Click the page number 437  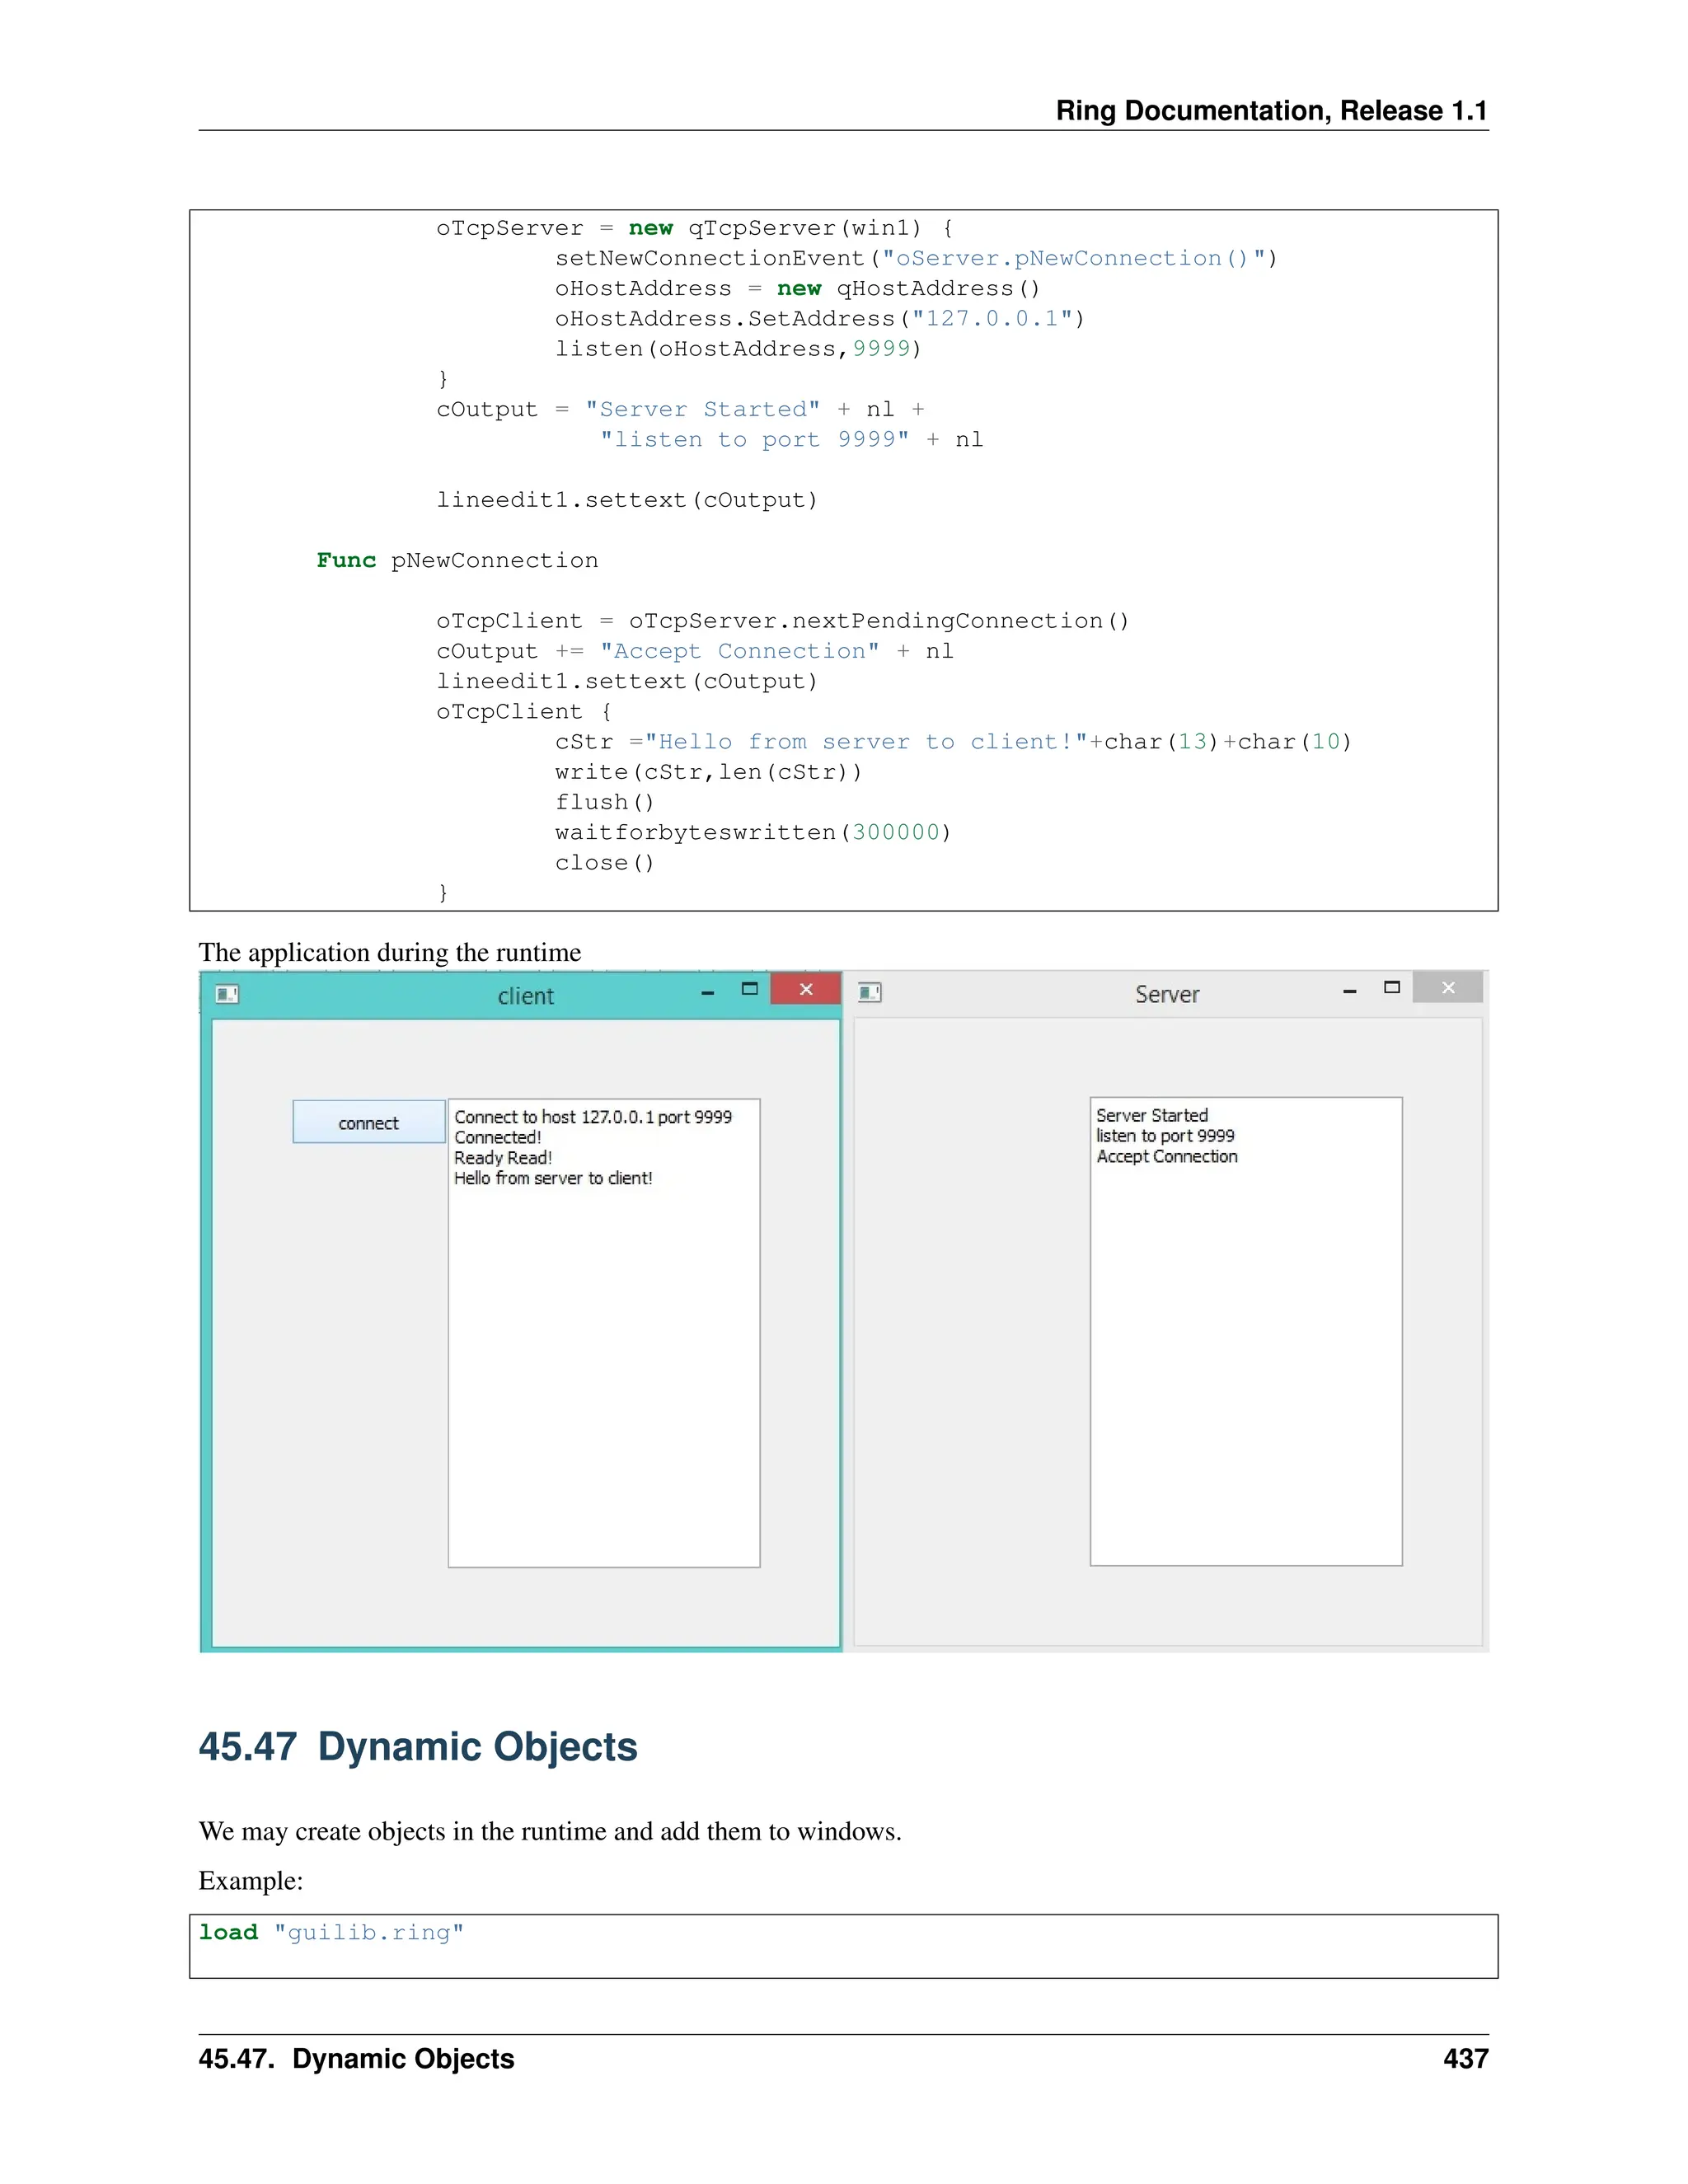pos(1465,2059)
